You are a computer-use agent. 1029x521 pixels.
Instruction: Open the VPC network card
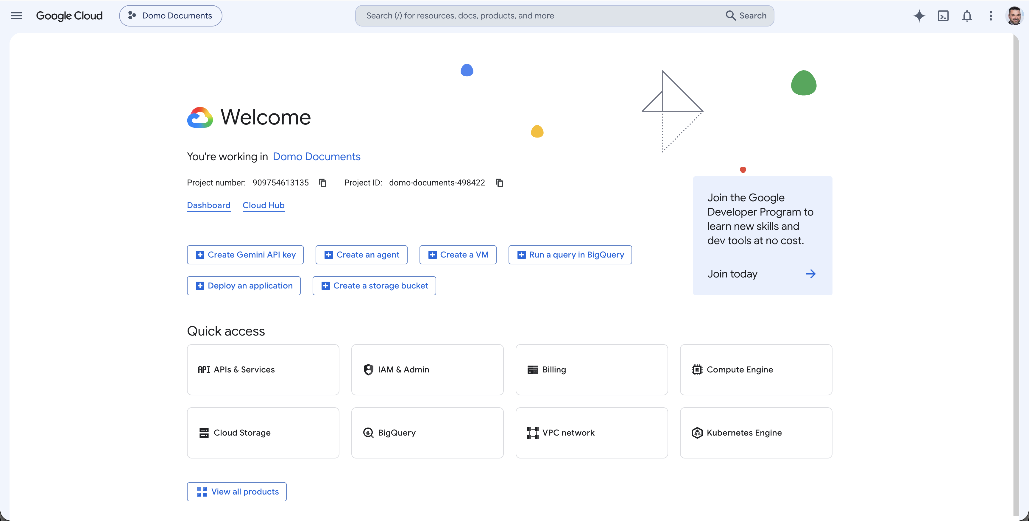pos(592,433)
